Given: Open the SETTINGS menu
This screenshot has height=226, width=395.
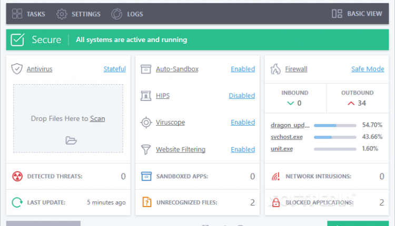Looking at the screenshot, I should [x=86, y=14].
